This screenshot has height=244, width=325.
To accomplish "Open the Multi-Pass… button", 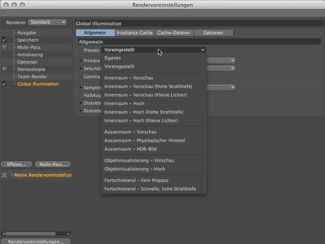I will click(x=52, y=164).
